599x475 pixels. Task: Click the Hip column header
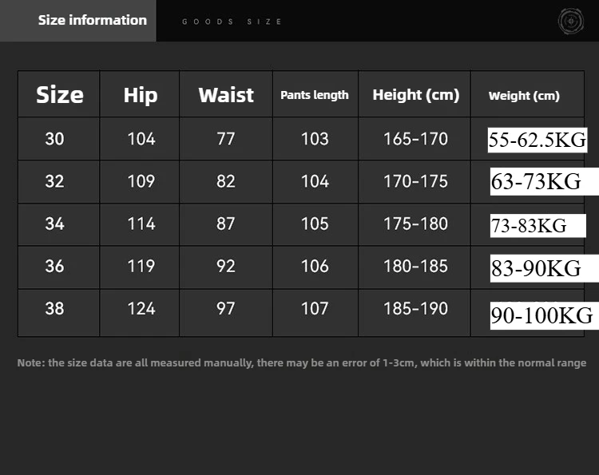coord(141,95)
